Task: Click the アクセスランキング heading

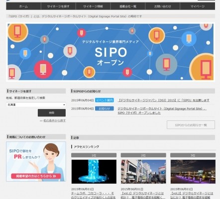Action: point(86,147)
